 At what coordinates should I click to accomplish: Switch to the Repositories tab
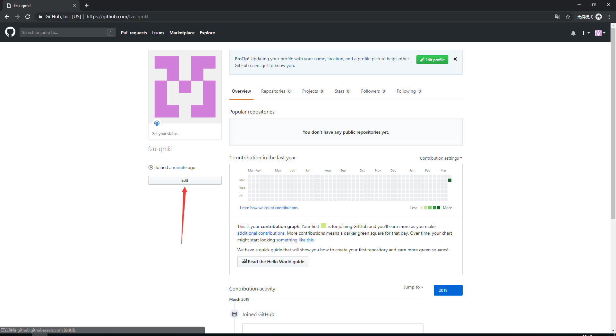(x=276, y=91)
